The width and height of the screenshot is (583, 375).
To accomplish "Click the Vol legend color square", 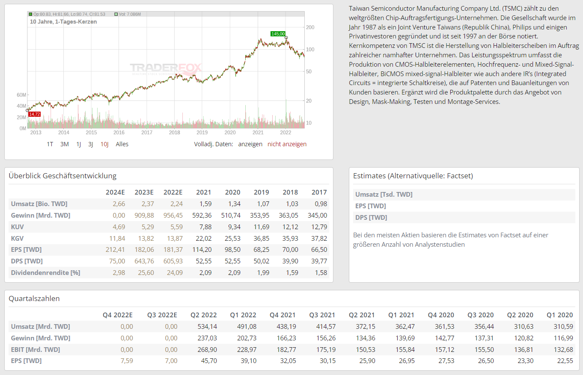I will point(116,14).
